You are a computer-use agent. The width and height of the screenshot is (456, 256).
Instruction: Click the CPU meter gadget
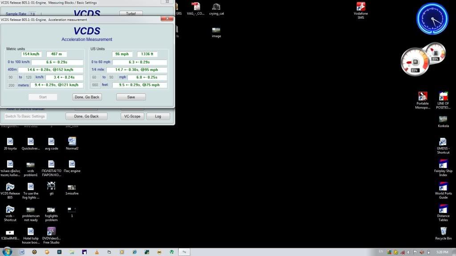tap(415, 62)
